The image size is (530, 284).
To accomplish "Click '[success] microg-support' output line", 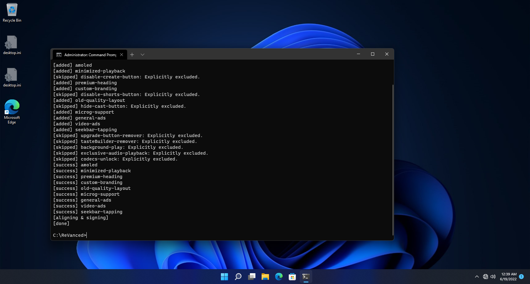I will coord(86,194).
